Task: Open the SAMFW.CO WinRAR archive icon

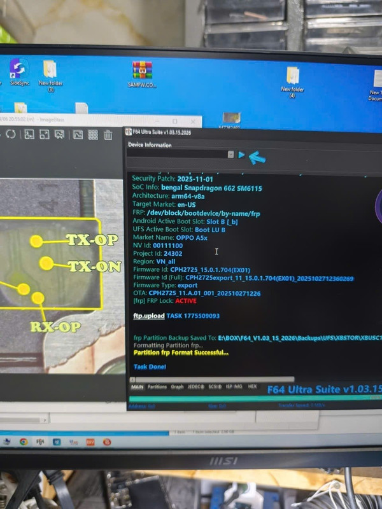Action: point(142,74)
